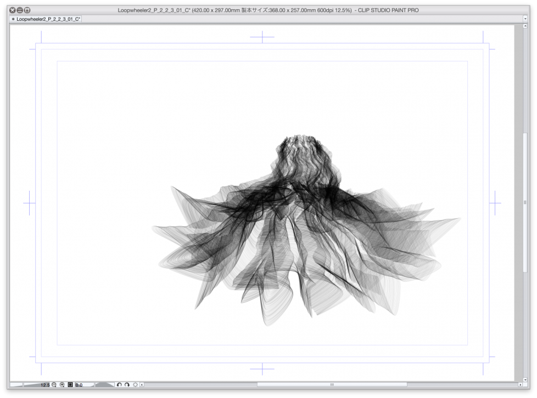Click the 12.5 zoom percentage field
This screenshot has height=398, width=537.
(x=44, y=385)
